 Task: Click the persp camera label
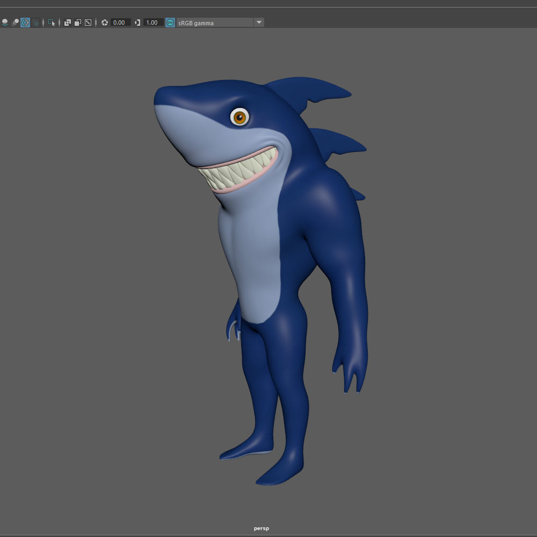[x=262, y=528]
